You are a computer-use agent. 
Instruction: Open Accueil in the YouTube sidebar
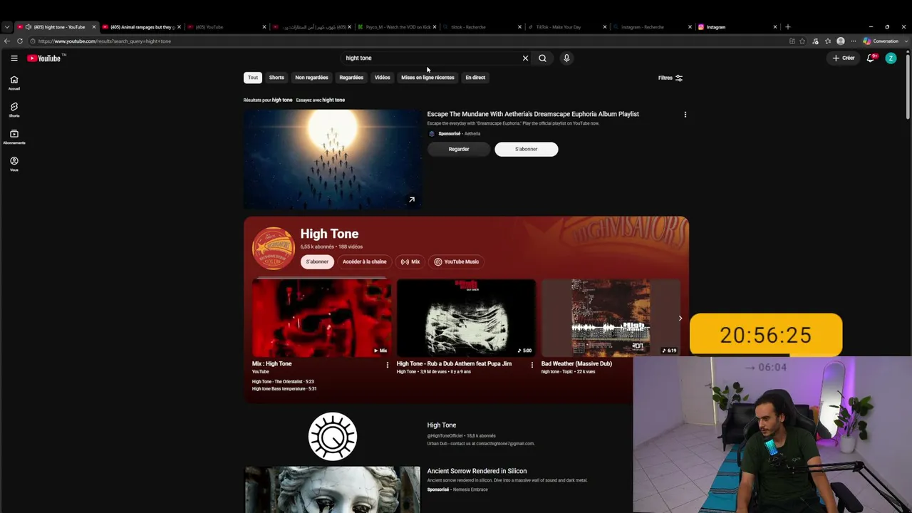[14, 83]
